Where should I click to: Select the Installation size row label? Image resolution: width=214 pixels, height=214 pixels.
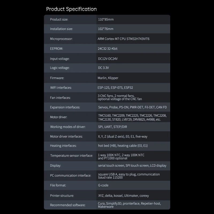(61, 29)
